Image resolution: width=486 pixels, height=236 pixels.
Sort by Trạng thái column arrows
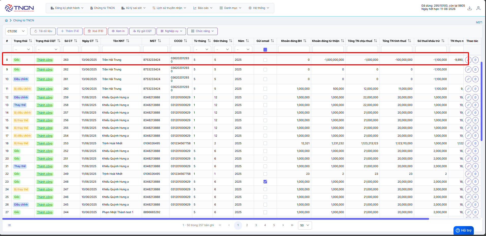[x=30, y=41]
